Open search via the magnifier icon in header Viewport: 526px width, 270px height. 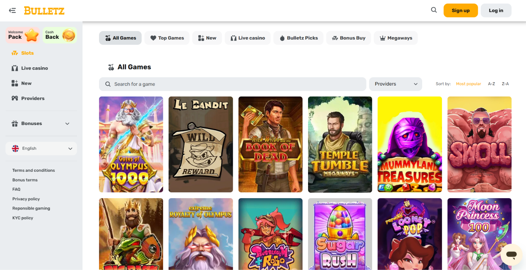[x=434, y=10]
